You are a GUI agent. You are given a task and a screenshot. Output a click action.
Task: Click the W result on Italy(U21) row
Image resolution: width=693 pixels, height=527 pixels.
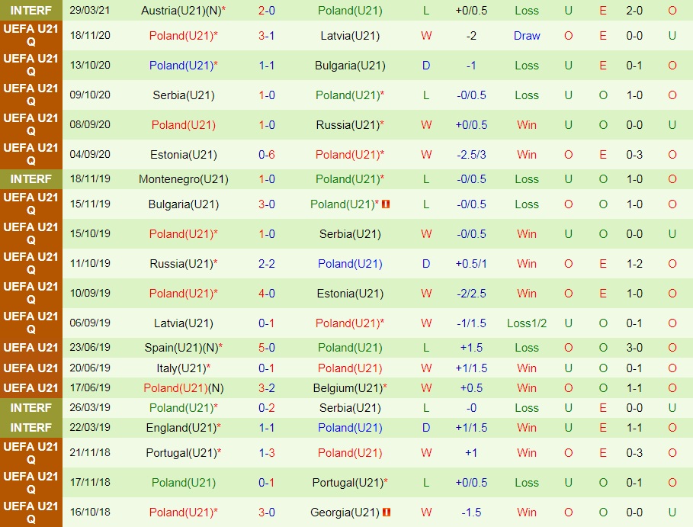point(426,368)
